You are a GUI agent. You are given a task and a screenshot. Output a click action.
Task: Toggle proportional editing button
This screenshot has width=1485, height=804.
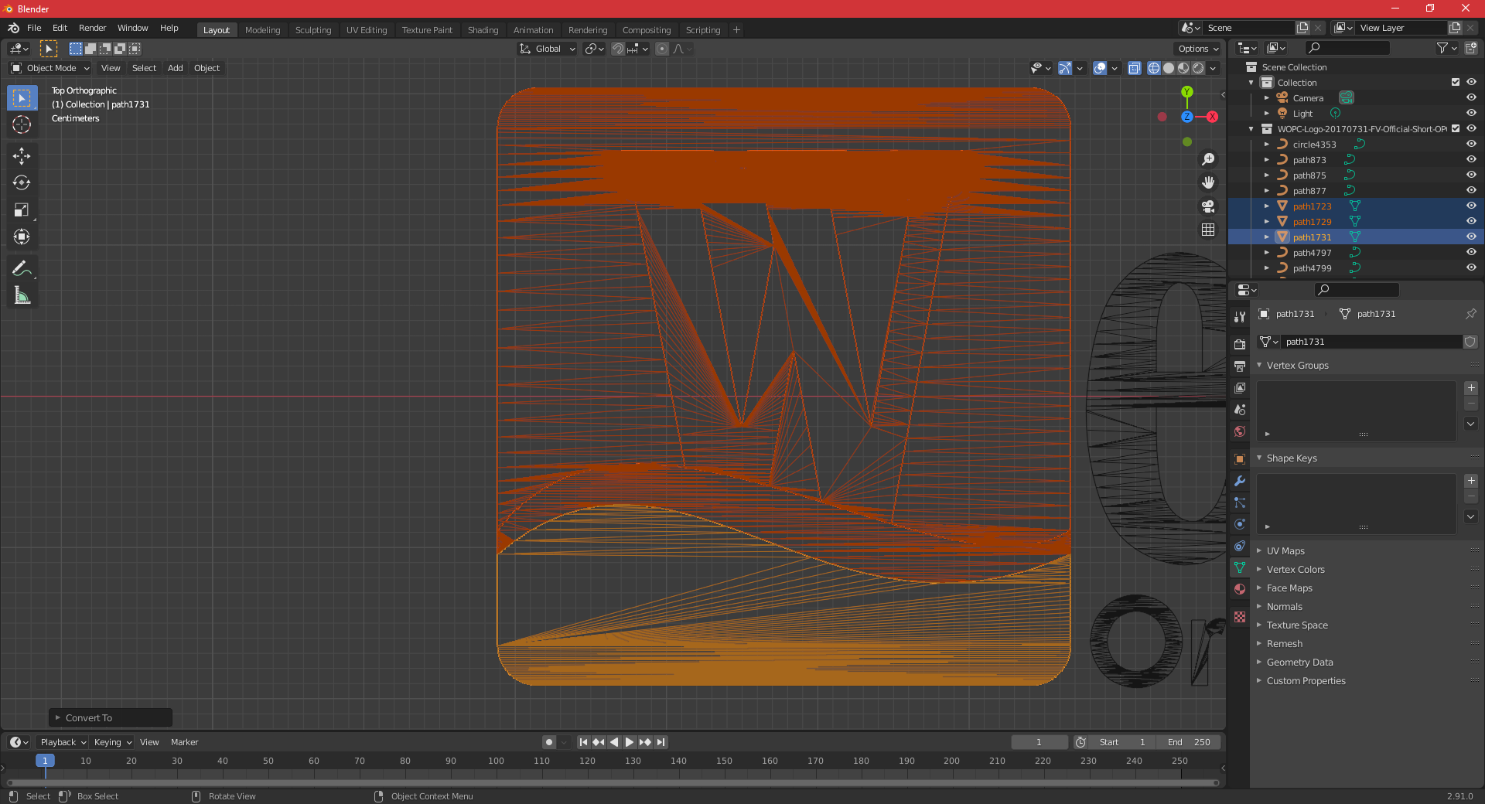point(662,49)
